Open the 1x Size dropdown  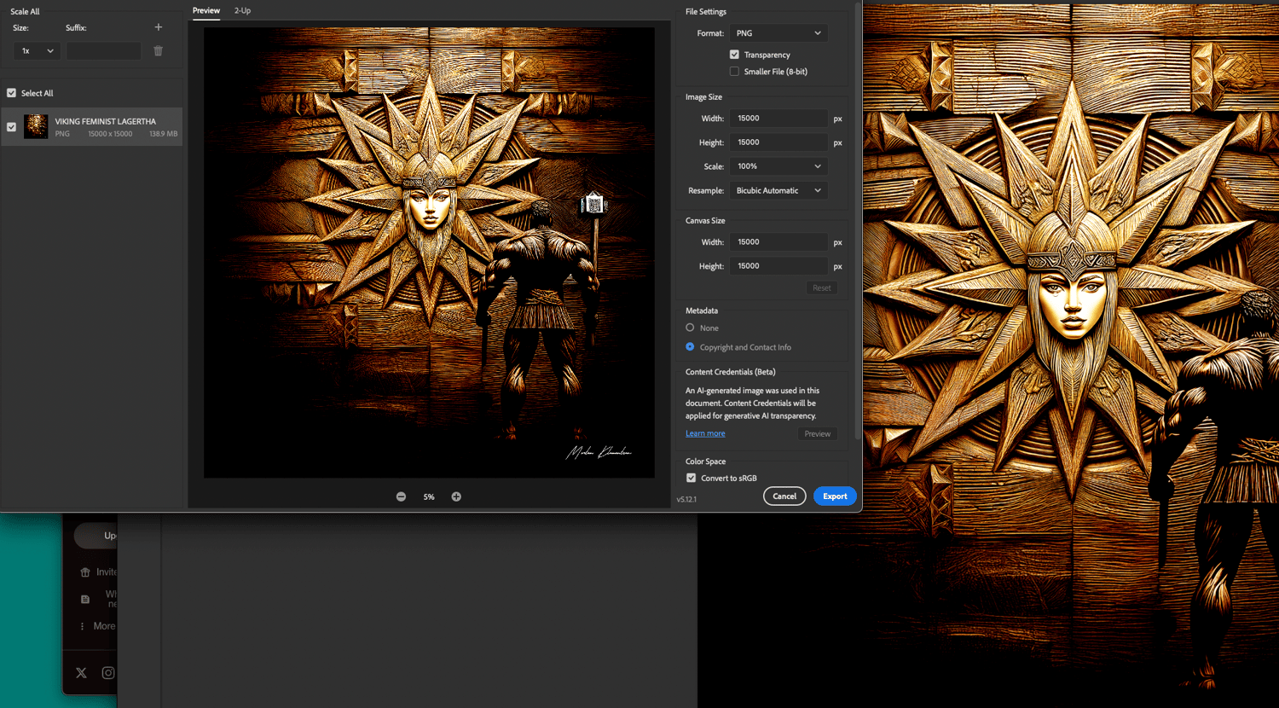click(37, 51)
